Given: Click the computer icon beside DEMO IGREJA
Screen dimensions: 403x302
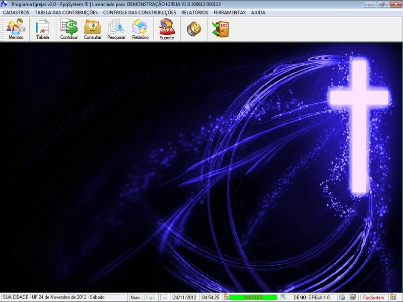Looking at the screenshot, I should click(284, 297).
